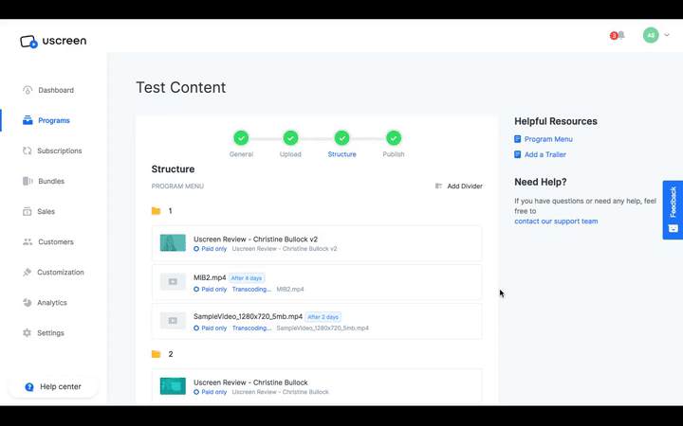Image resolution: width=683 pixels, height=426 pixels.
Task: Open the Help center button
Action: pos(53,386)
